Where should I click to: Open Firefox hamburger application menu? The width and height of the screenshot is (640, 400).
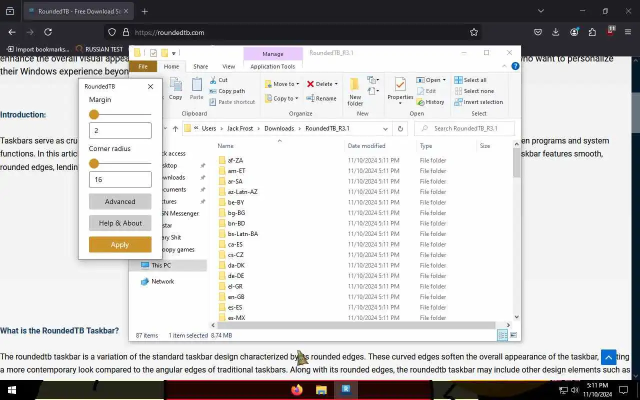[628, 32]
